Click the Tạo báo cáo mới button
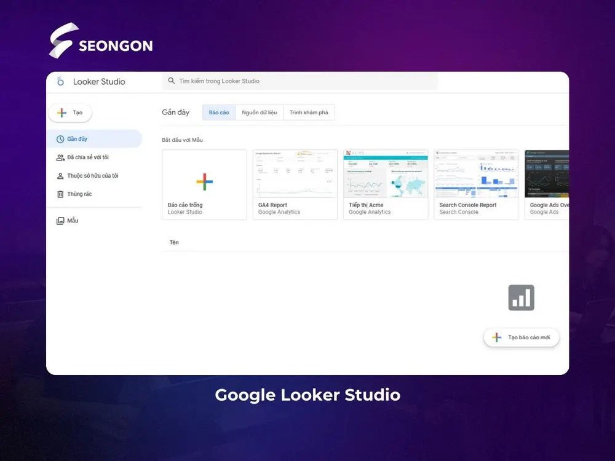 pyautogui.click(x=522, y=337)
